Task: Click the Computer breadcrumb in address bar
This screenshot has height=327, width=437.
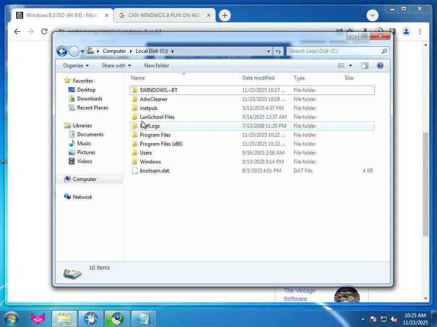Action: pos(114,51)
